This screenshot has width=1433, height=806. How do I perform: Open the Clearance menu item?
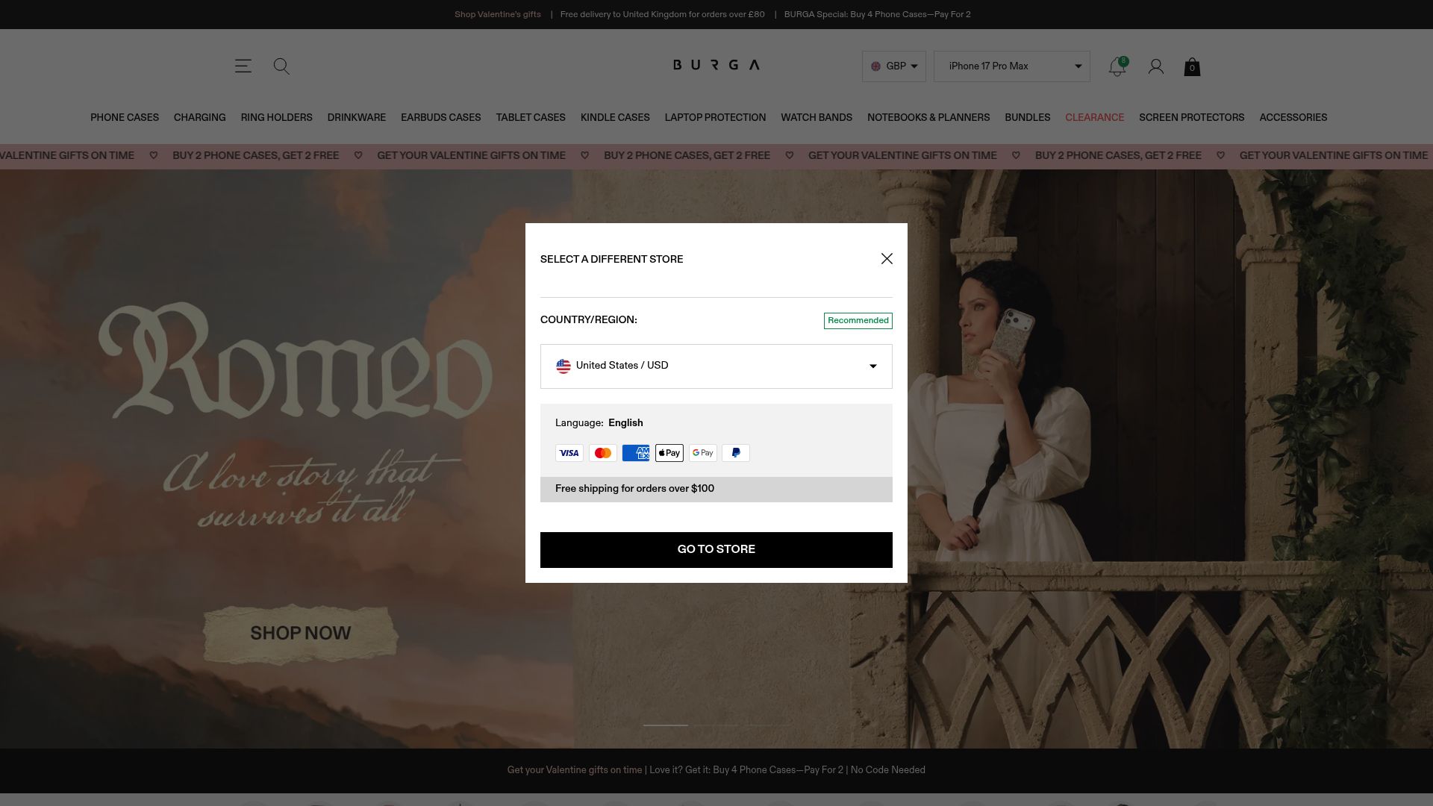click(1094, 118)
